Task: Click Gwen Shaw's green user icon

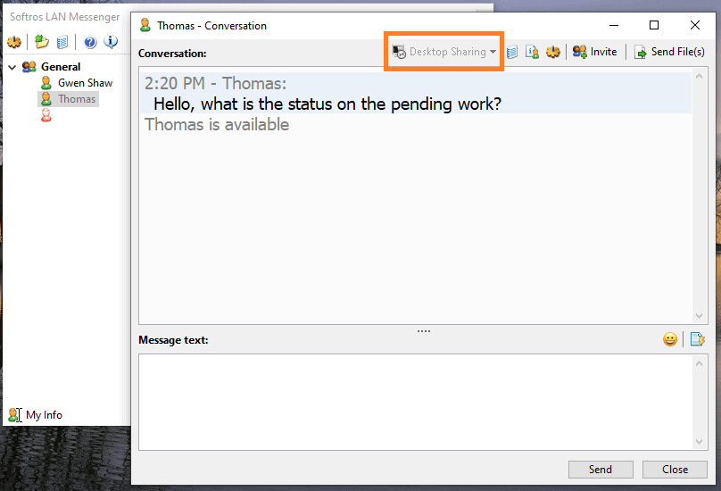Action: point(46,83)
